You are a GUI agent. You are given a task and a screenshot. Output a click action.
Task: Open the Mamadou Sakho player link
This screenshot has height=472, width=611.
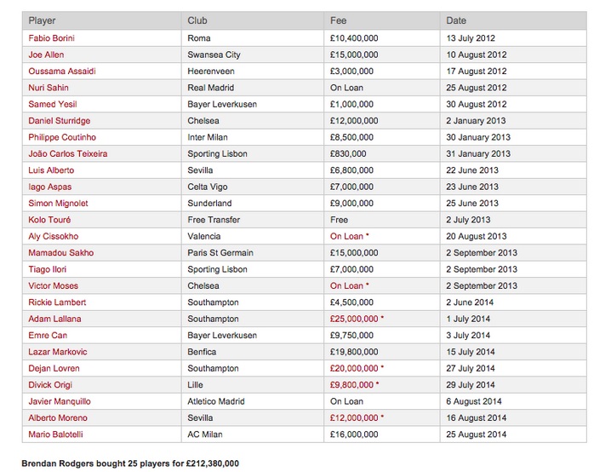(61, 253)
